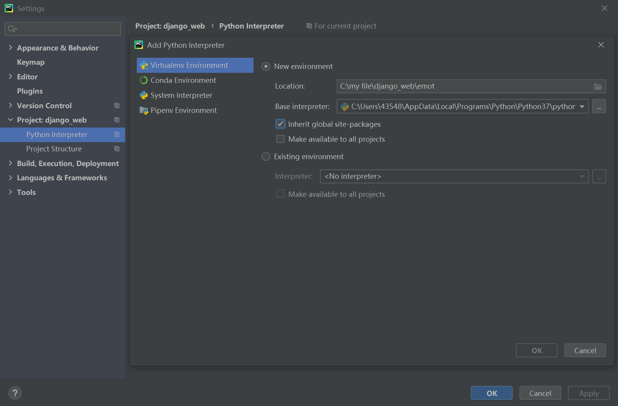Open the Base interpreter dropdown
The image size is (618, 406).
pyautogui.click(x=582, y=107)
